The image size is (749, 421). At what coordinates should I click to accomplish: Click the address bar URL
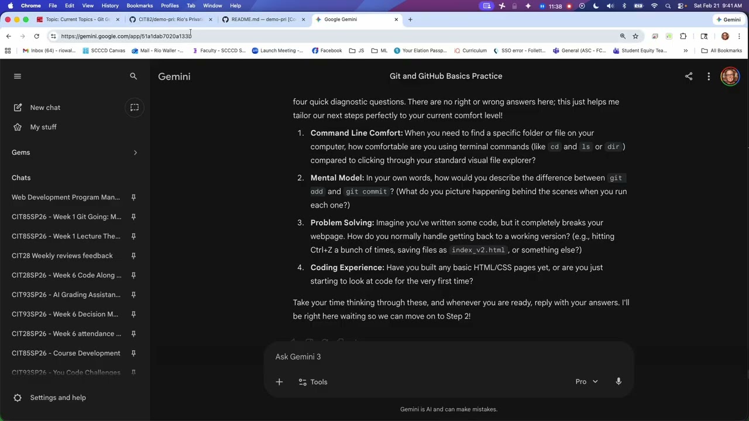tap(126, 36)
